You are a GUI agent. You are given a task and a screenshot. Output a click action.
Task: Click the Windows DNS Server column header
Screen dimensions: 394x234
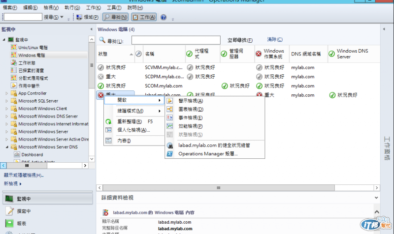click(x=354, y=54)
